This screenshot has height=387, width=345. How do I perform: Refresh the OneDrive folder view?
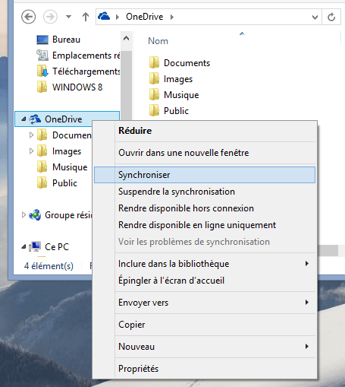click(x=331, y=17)
